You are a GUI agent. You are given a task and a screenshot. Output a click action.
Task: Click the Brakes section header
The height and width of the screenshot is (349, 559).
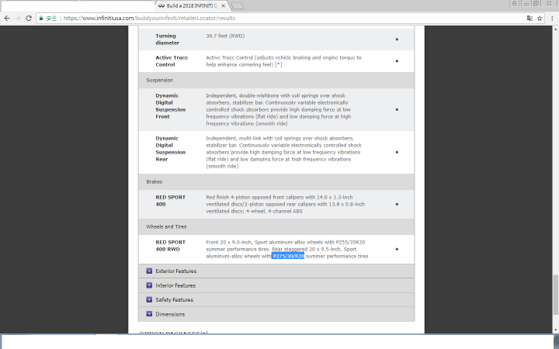click(276, 181)
